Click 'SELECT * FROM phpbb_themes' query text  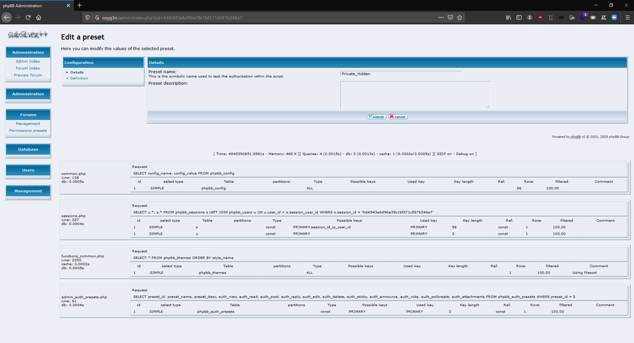tap(183, 258)
